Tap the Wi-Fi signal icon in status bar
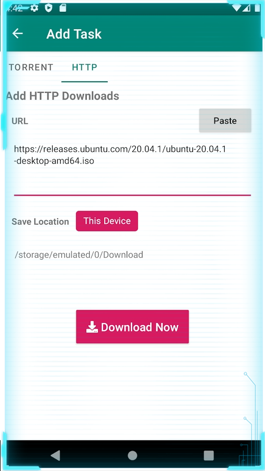Viewport: 265px width, 471px height. 236,8
